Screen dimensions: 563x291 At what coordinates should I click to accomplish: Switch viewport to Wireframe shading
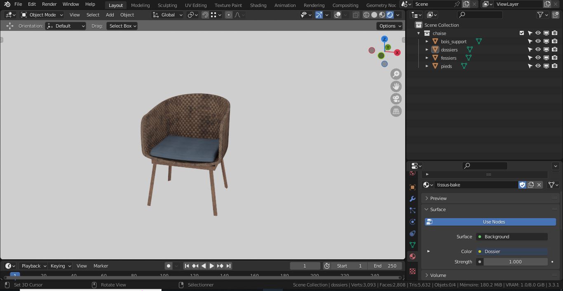click(366, 15)
